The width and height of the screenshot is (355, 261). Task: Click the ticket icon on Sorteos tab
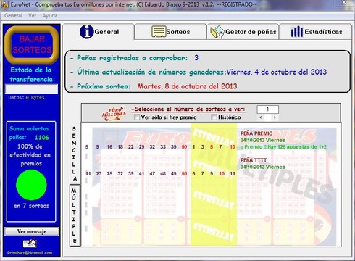click(159, 32)
